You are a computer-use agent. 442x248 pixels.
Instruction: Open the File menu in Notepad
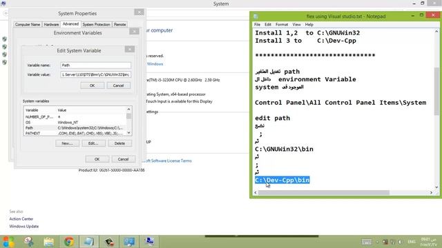pyautogui.click(x=257, y=25)
